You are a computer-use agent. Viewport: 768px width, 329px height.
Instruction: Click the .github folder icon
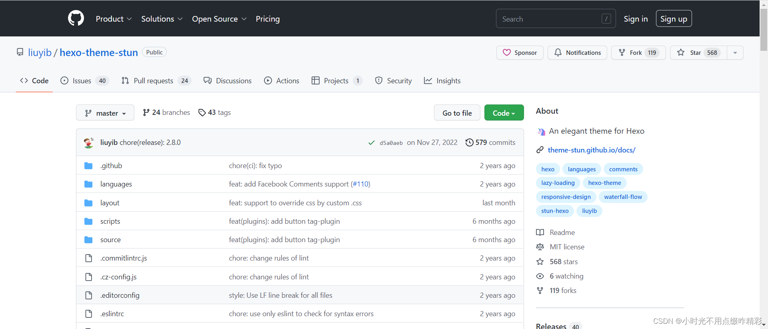pyautogui.click(x=88, y=166)
